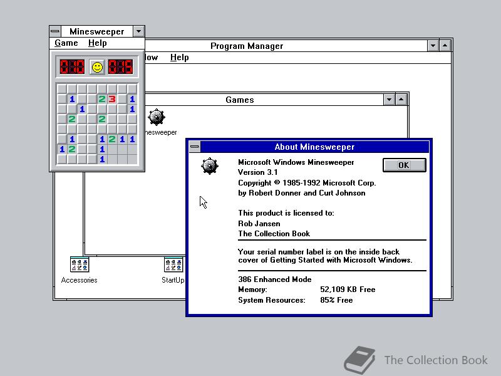This screenshot has height=376, width=501.
Task: Open the About Minesweeper dialog control menu box
Action: coord(195,147)
